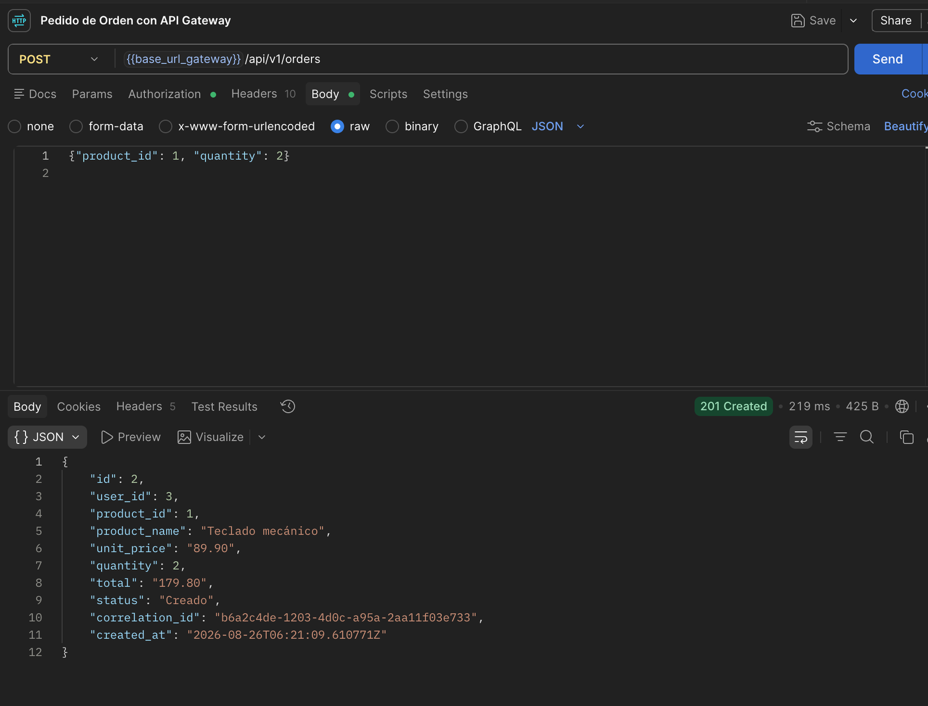The height and width of the screenshot is (706, 928).
Task: Select the response Body tab
Action: coord(27,407)
